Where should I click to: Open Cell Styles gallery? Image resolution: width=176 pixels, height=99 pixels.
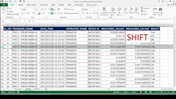(119, 12)
